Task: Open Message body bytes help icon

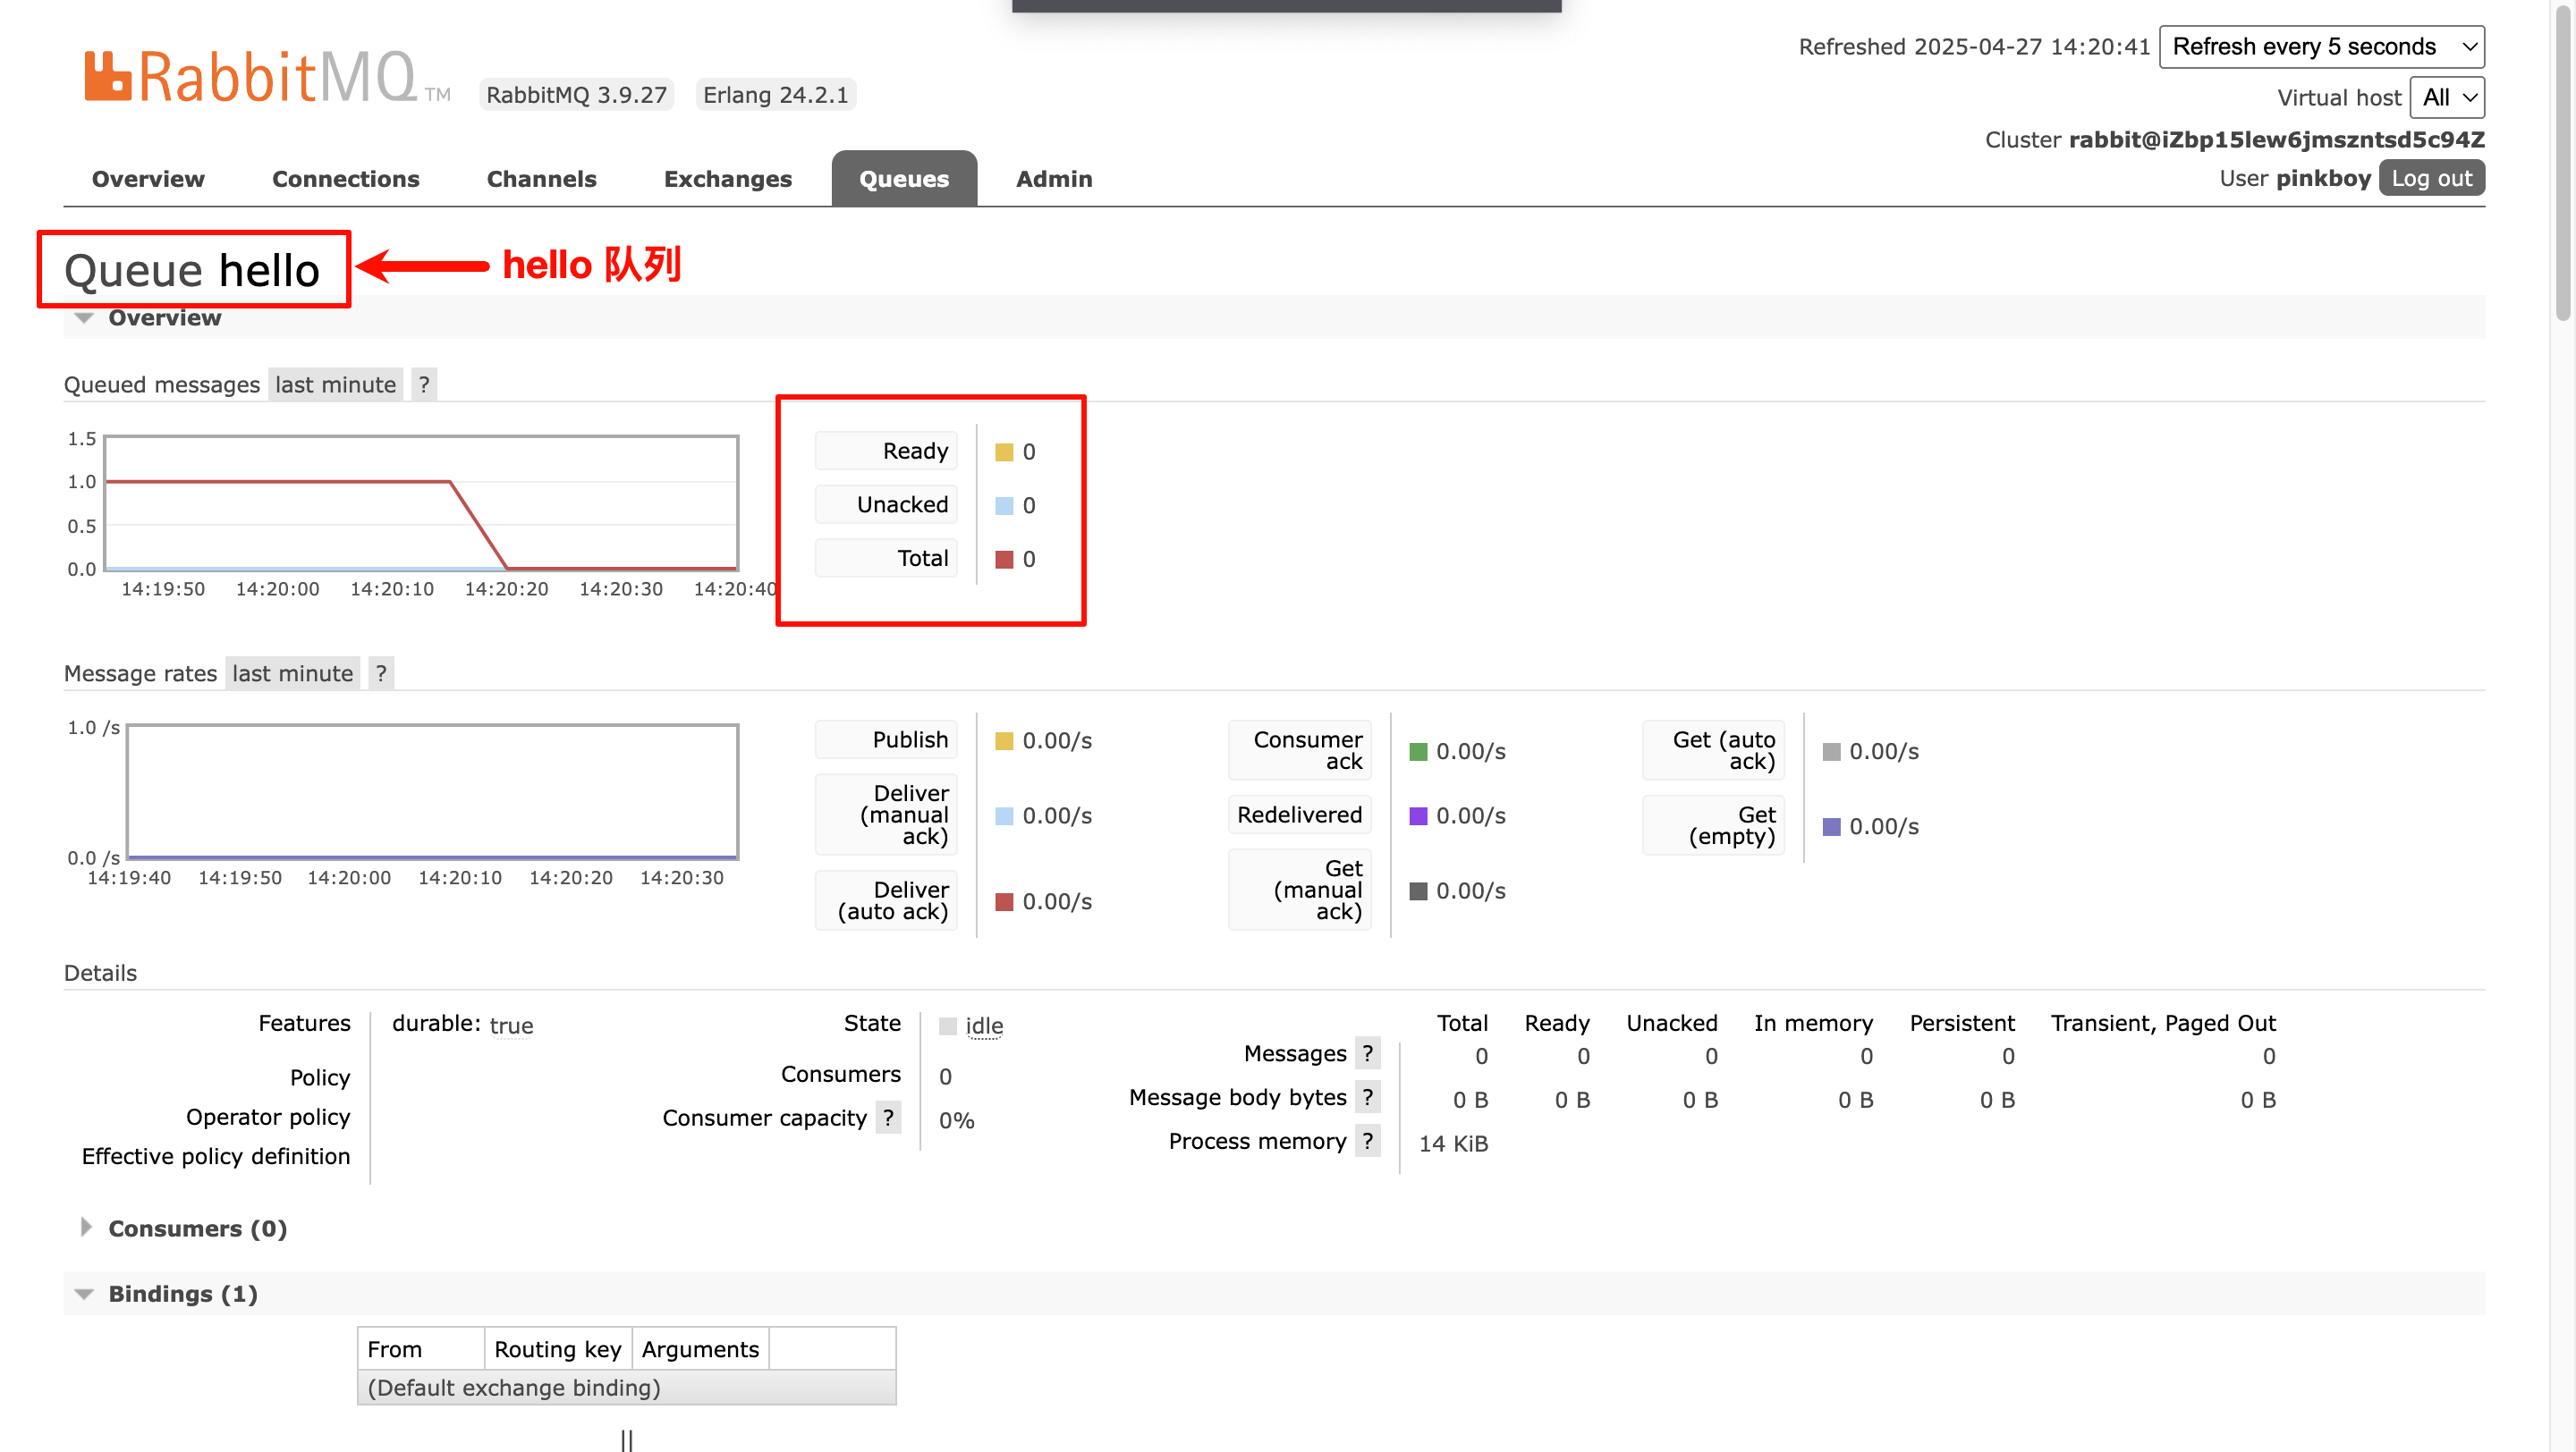Action: click(x=1367, y=1097)
